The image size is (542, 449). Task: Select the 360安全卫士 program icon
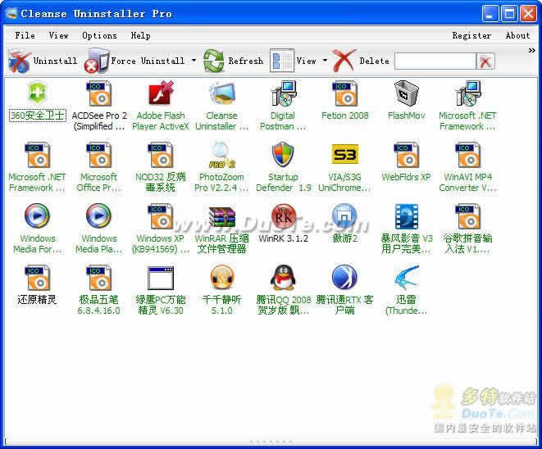pos(37,93)
